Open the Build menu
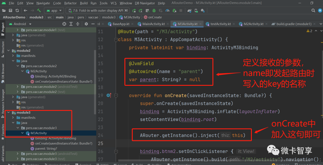 click(84, 3)
